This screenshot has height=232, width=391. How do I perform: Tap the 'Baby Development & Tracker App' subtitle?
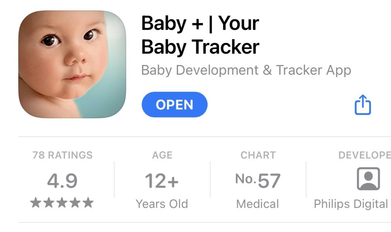246,70
